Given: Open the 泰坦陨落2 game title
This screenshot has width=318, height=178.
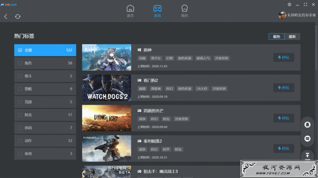Looking at the screenshot, I should point(152,141).
